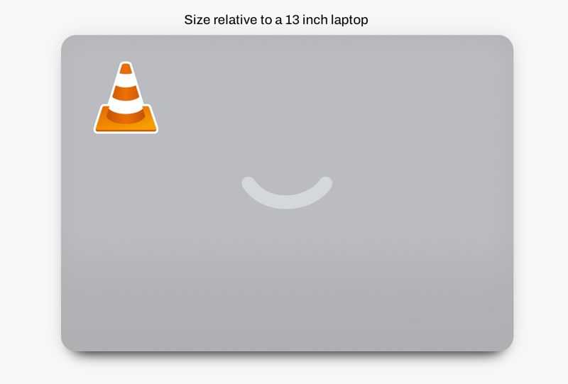Click the left end of the smile curve

[248, 183]
